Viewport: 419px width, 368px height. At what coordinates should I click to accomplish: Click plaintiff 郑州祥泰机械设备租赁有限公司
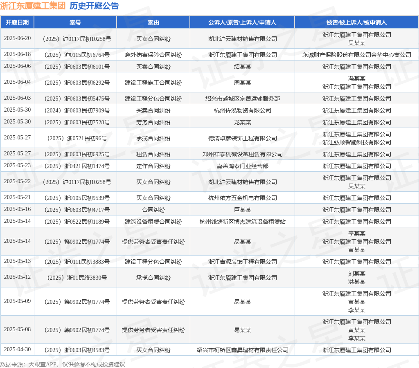click(242, 154)
